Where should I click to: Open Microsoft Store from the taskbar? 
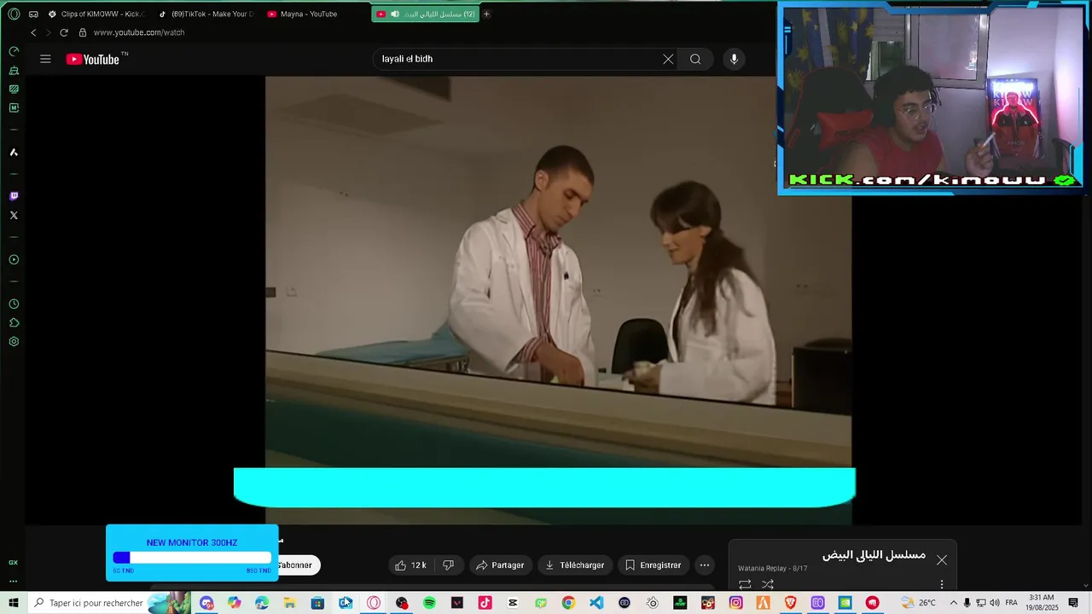(x=317, y=603)
